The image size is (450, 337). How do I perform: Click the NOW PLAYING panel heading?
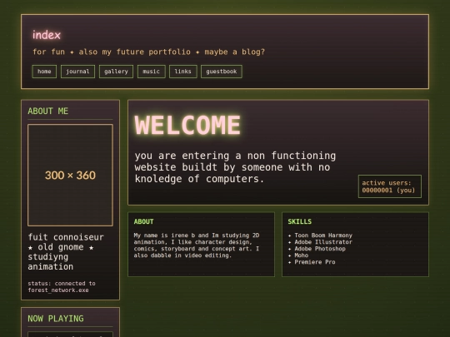[56, 319]
